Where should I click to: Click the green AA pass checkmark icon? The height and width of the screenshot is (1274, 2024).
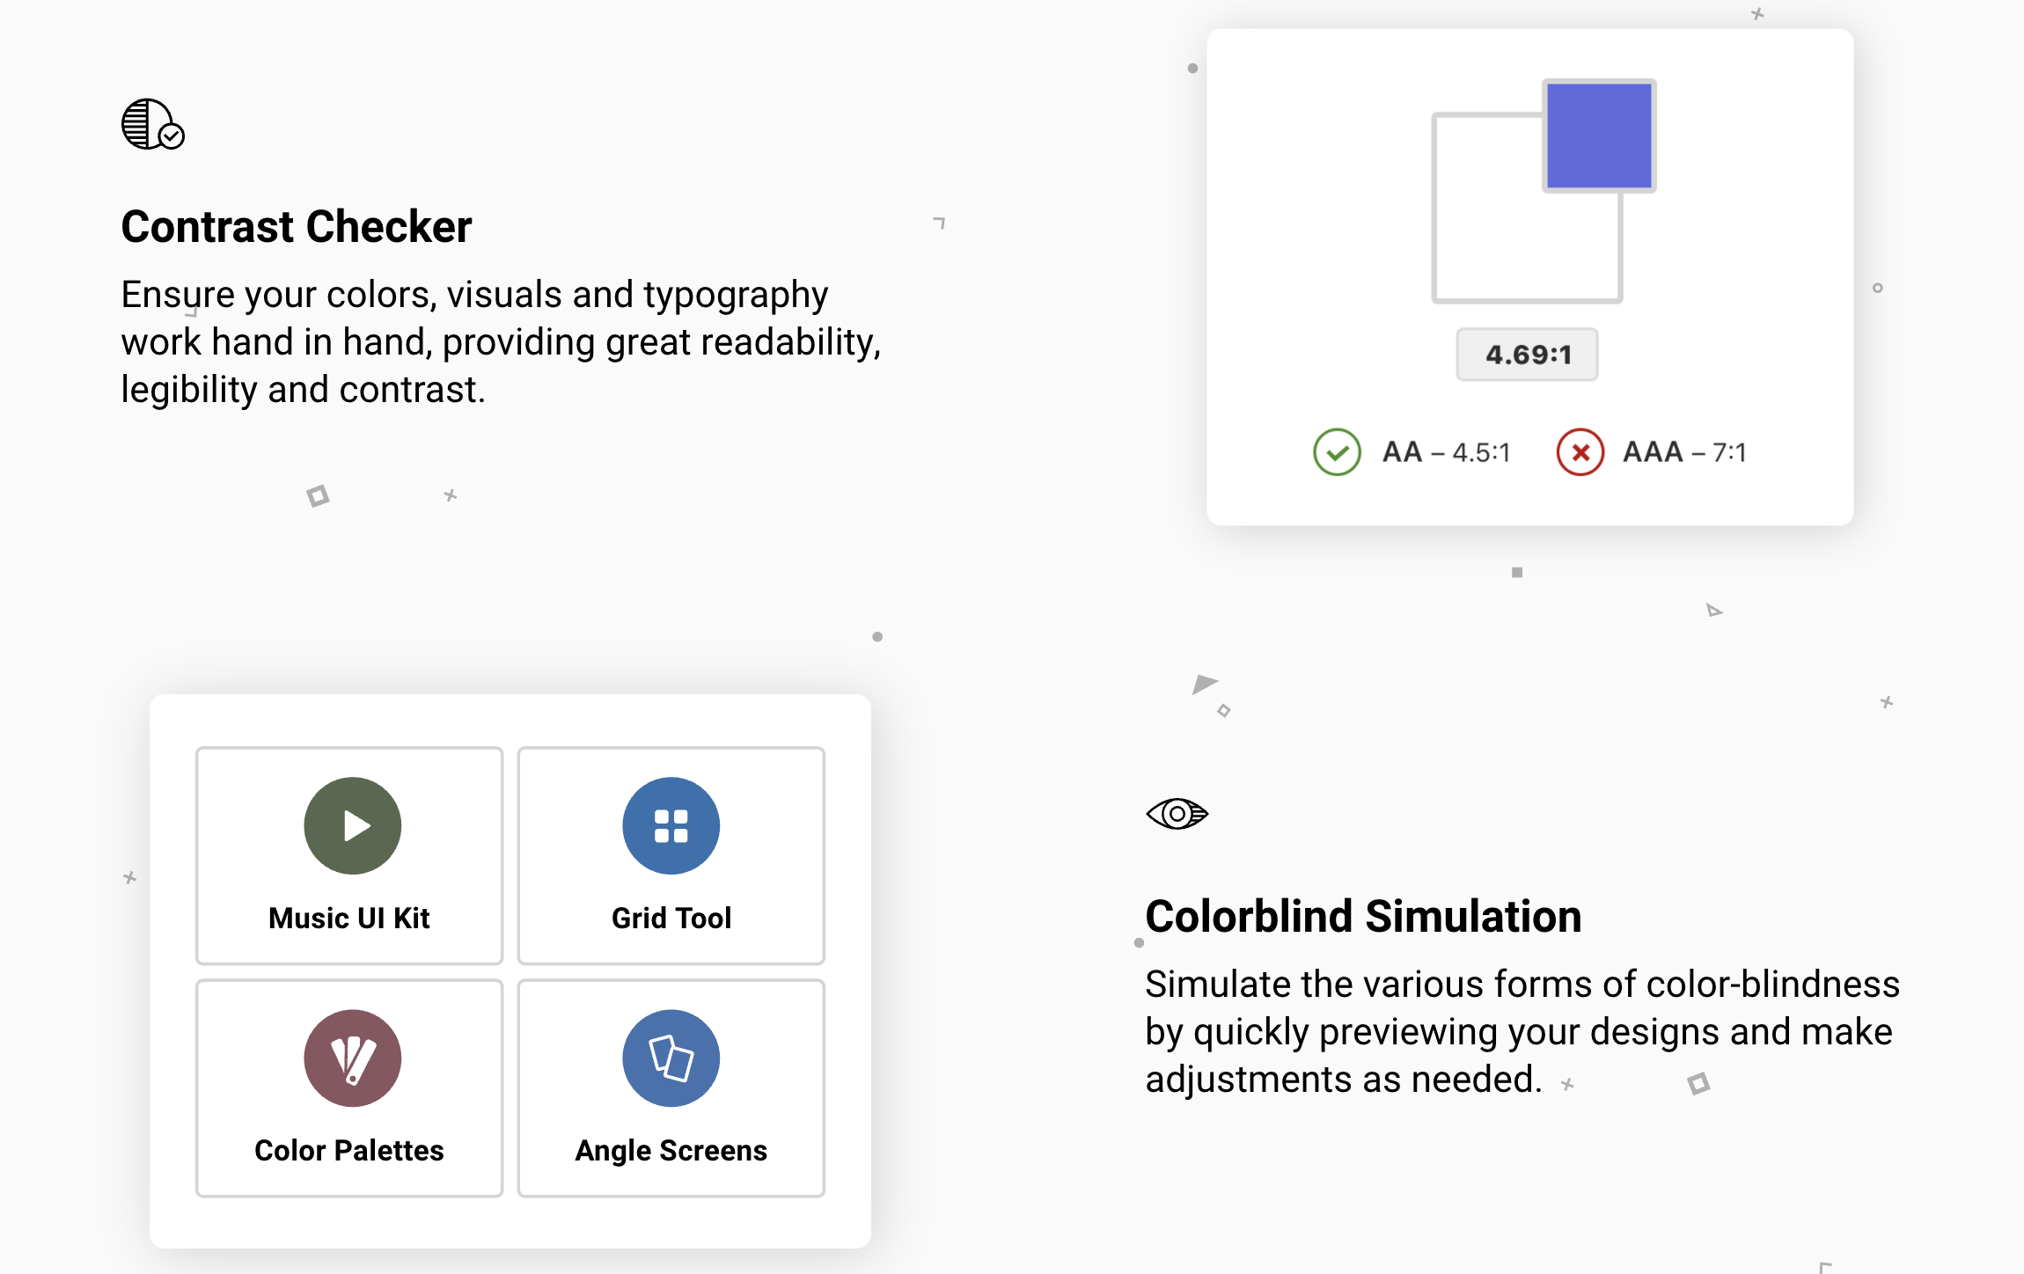(1337, 452)
